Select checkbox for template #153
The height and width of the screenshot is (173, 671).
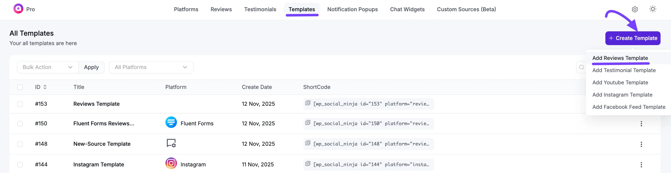(20, 104)
